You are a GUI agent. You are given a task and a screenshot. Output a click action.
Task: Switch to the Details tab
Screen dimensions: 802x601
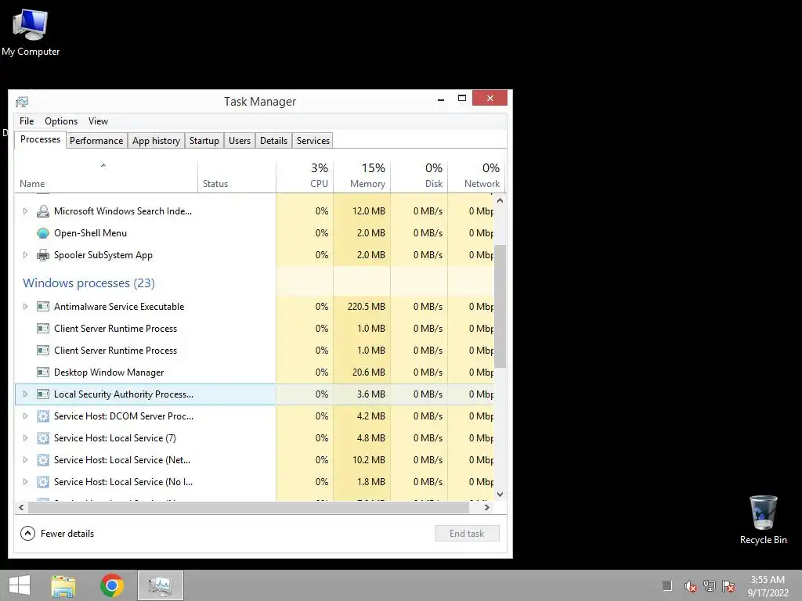[273, 141]
